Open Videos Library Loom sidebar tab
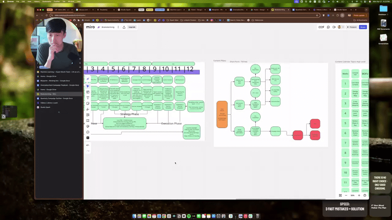The image size is (392, 220). (x=59, y=103)
